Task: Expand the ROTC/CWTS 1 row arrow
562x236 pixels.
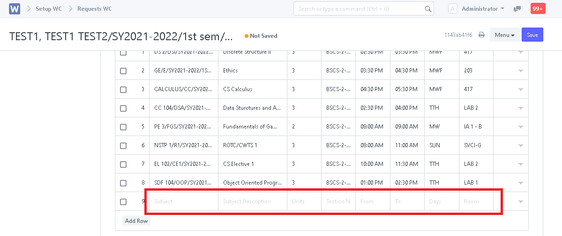Action: [520, 146]
